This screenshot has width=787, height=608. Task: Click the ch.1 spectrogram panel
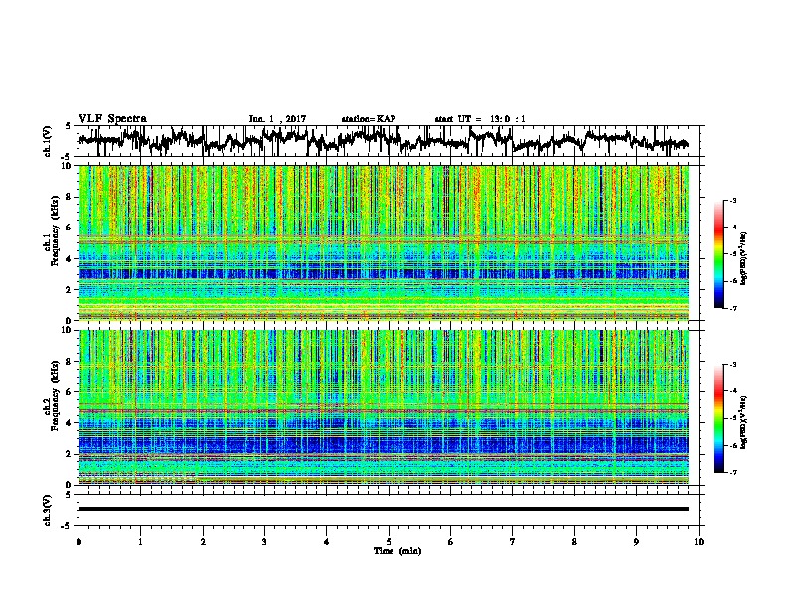[384, 242]
